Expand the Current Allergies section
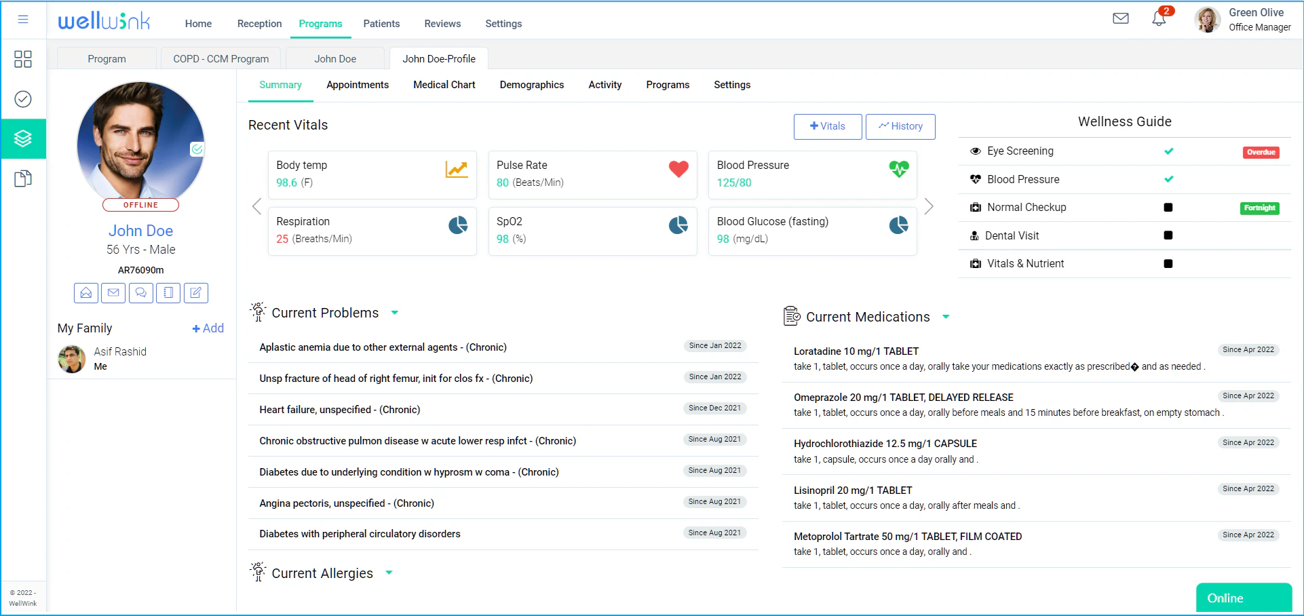Viewport: 1304px width, 616px height. [x=389, y=573]
